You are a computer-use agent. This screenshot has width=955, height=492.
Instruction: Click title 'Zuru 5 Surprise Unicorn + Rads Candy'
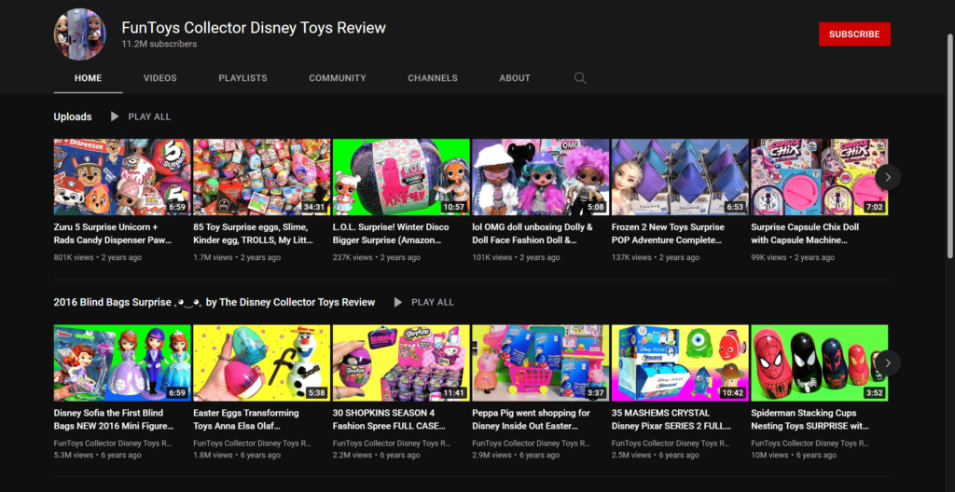coord(113,234)
